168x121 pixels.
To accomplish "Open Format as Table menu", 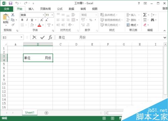I will [111, 20].
